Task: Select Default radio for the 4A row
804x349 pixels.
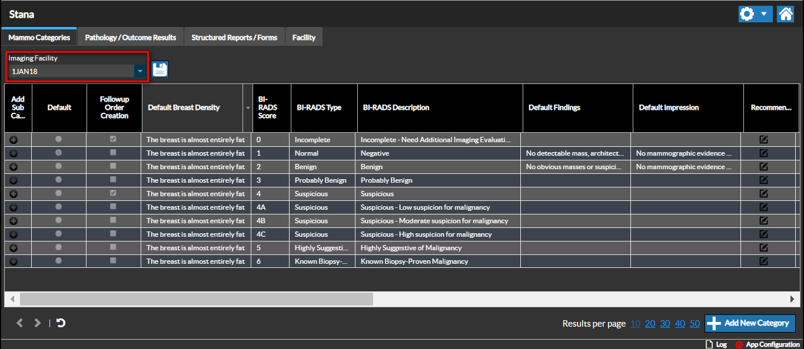Action: click(58, 207)
